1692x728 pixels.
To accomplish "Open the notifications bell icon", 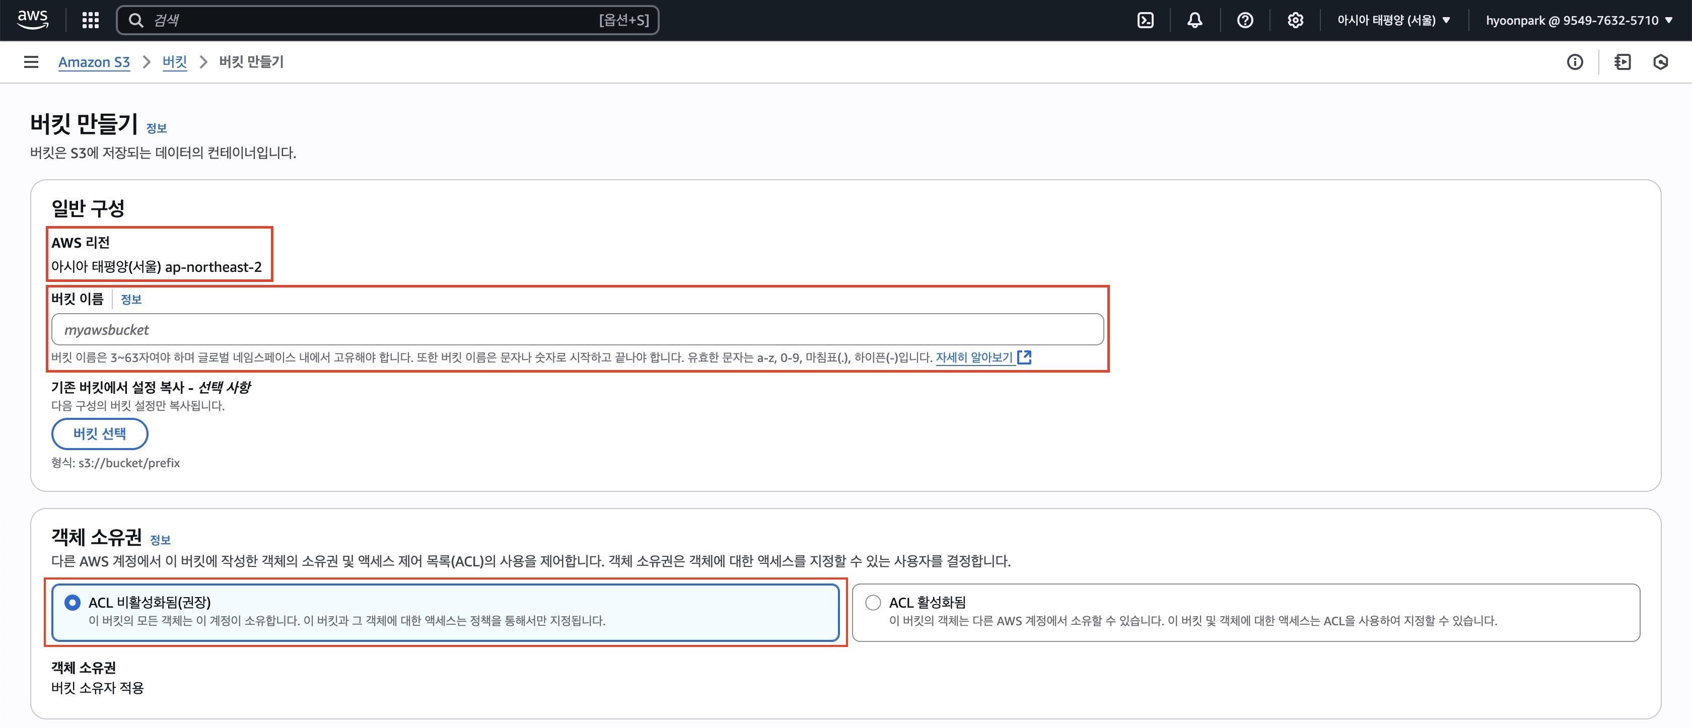I will pos(1195,20).
